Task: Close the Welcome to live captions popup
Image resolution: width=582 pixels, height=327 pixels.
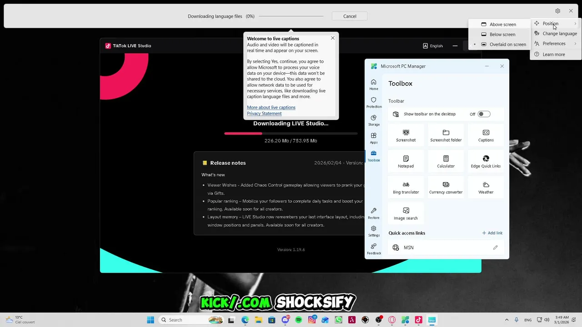Action: pyautogui.click(x=333, y=38)
